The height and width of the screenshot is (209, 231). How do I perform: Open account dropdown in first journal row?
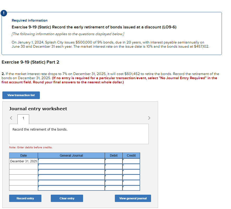tap(71, 161)
